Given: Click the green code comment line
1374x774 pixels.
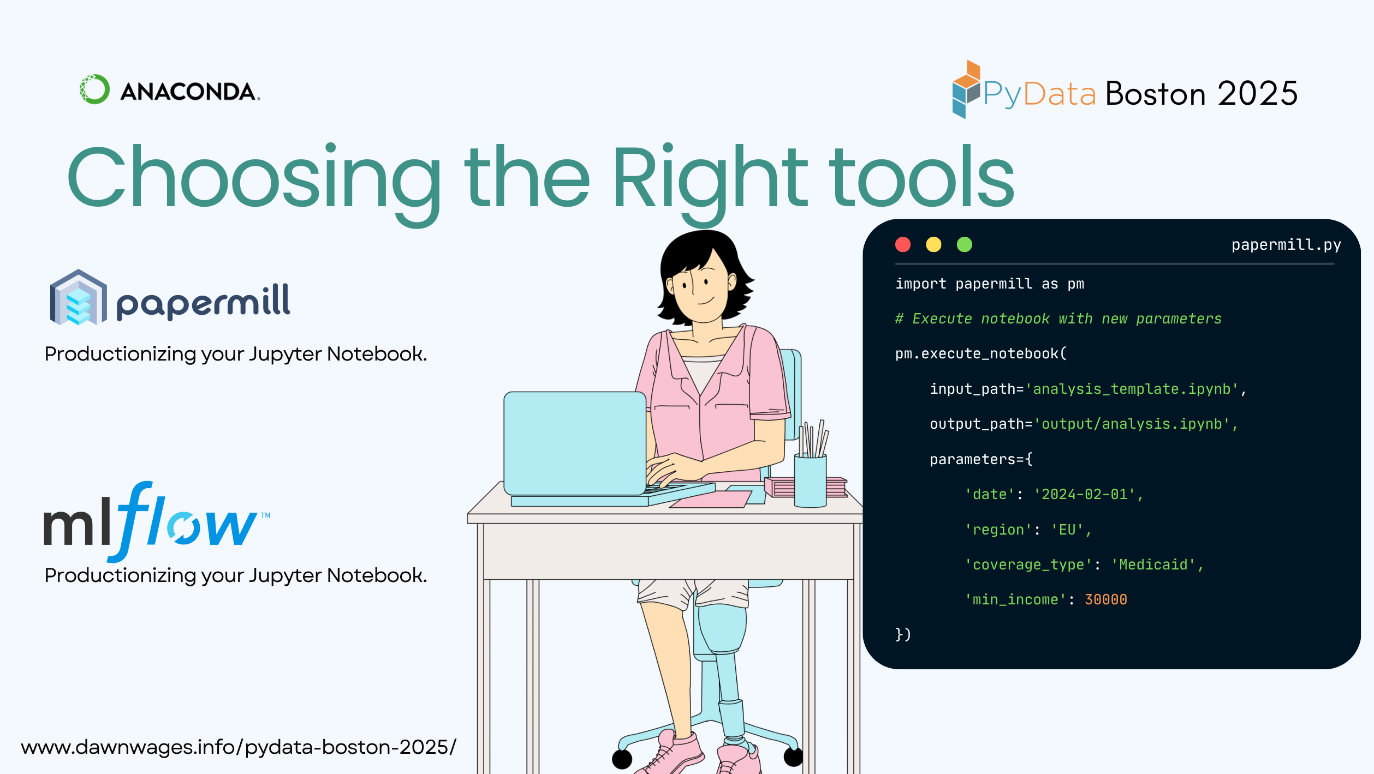Looking at the screenshot, I should tap(1058, 319).
